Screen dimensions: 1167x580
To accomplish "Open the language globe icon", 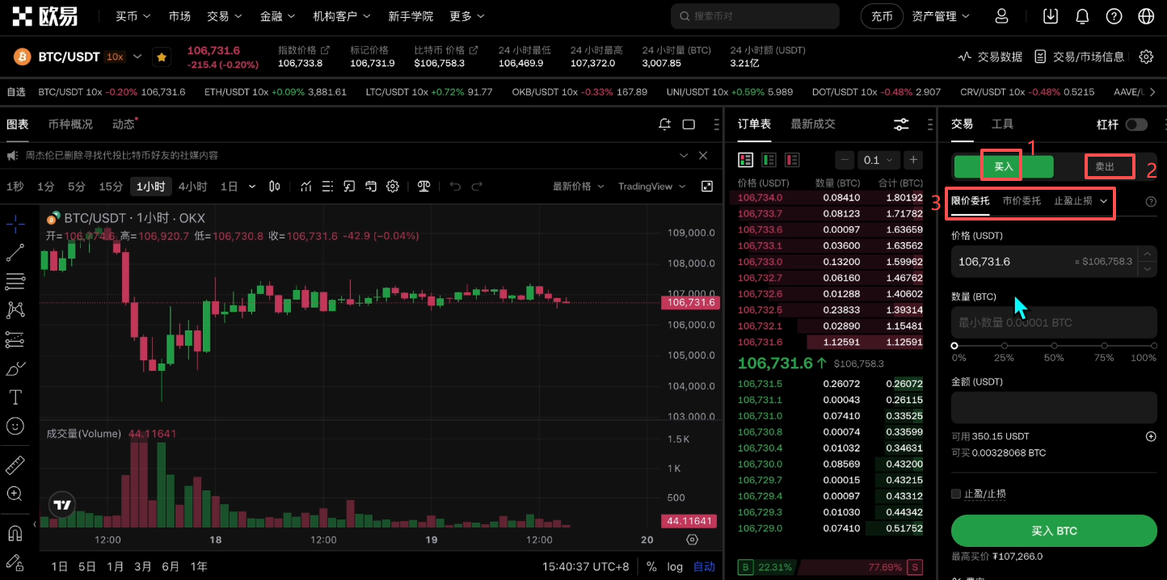I will click(x=1145, y=16).
